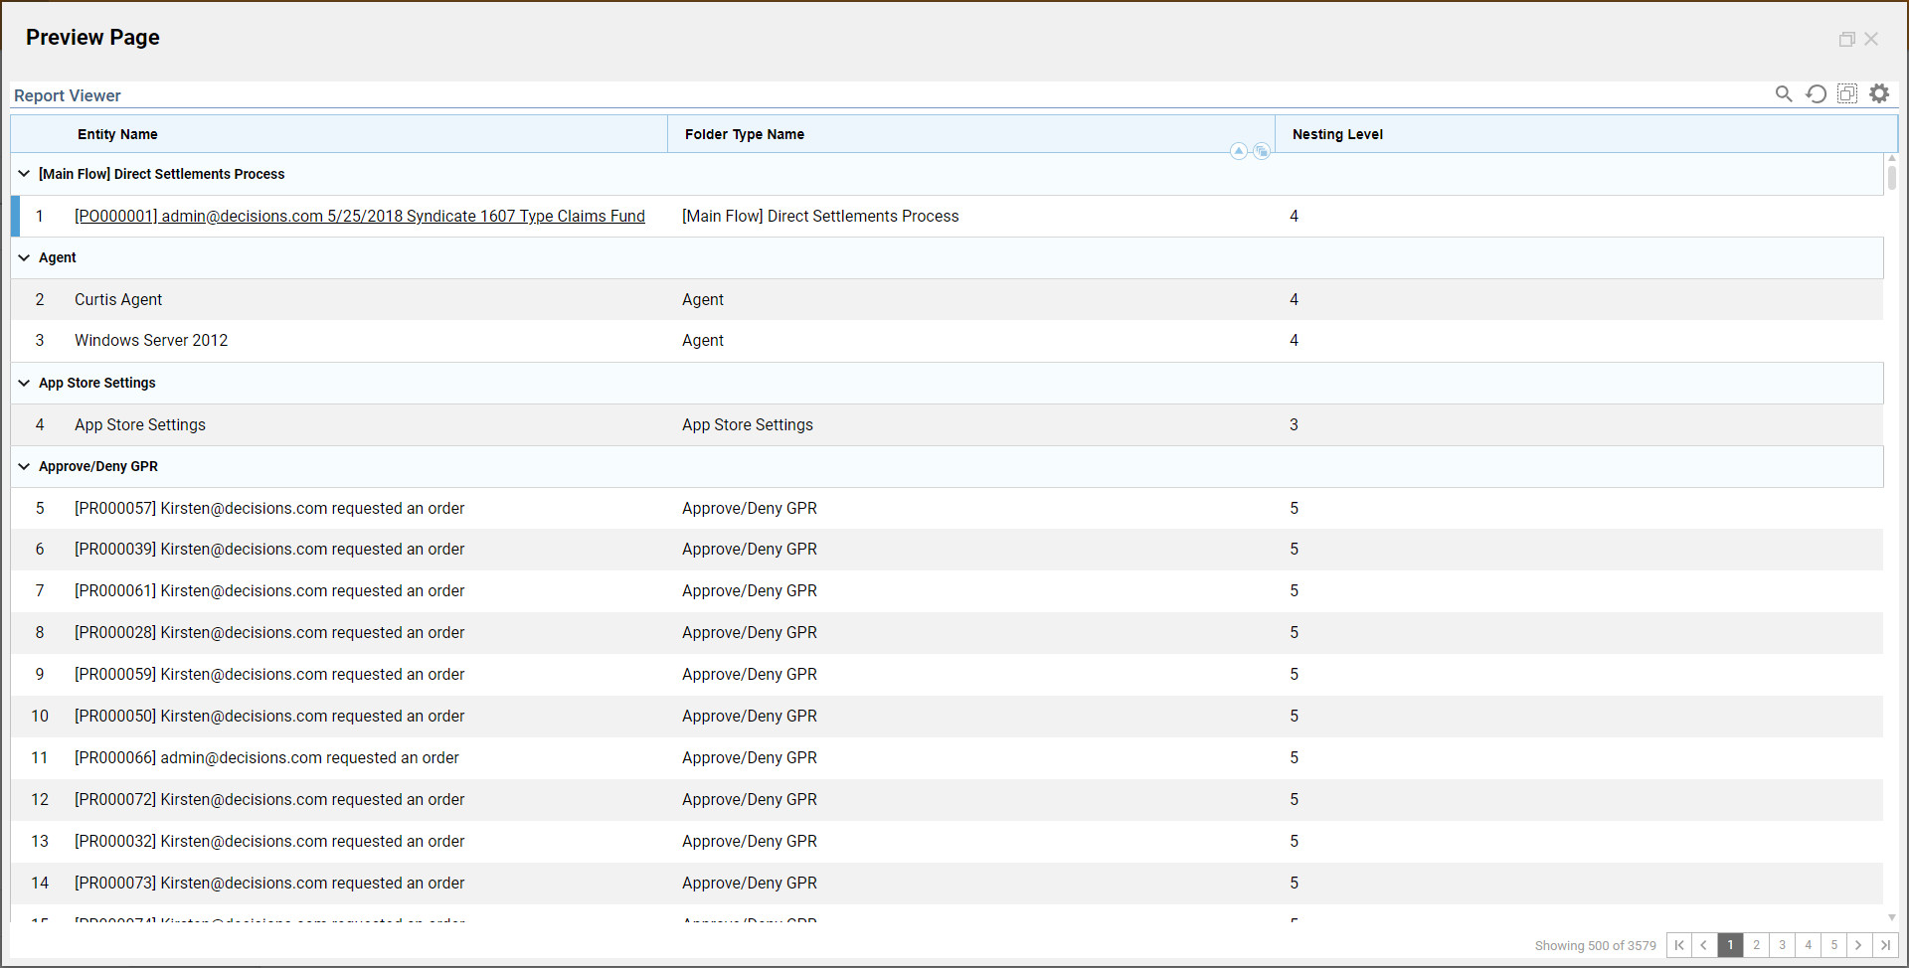Collapse the App Store Settings group
This screenshot has height=968, width=1909.
24,383
